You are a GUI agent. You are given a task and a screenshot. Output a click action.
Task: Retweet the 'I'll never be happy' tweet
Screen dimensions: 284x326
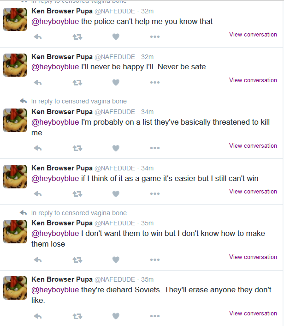[x=77, y=83]
